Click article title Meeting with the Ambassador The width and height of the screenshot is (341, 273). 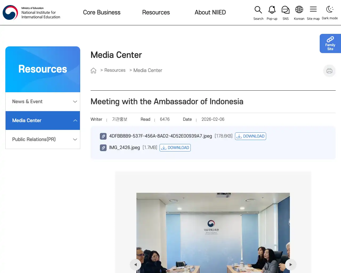(167, 102)
